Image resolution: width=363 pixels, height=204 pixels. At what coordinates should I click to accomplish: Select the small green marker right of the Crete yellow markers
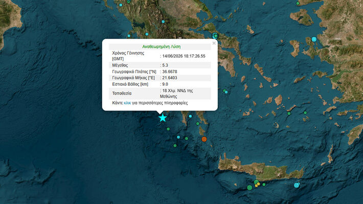(264, 185)
